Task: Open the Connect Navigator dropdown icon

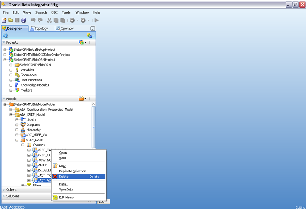Action: (x=90, y=35)
